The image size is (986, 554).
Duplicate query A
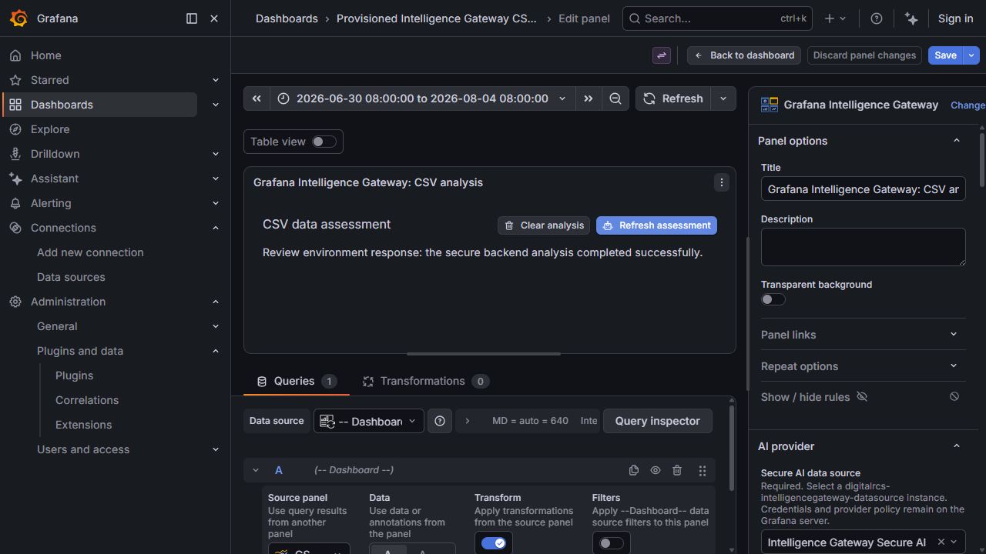(x=634, y=470)
